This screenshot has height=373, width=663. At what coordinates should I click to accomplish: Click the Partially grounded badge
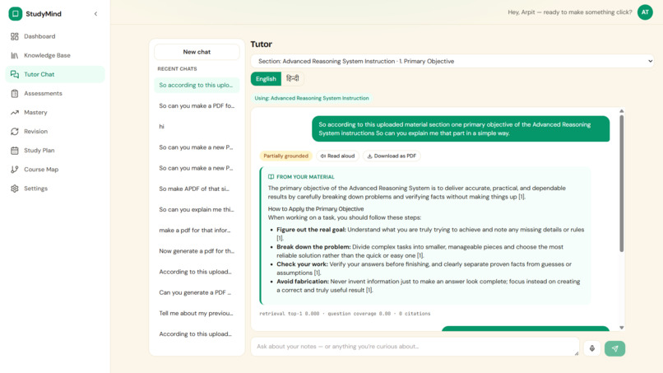click(x=285, y=156)
